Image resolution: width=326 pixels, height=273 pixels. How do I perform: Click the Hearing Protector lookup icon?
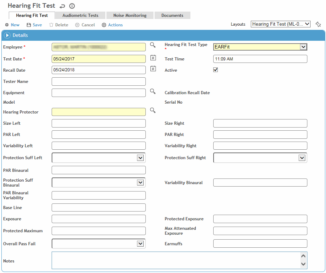152,110
